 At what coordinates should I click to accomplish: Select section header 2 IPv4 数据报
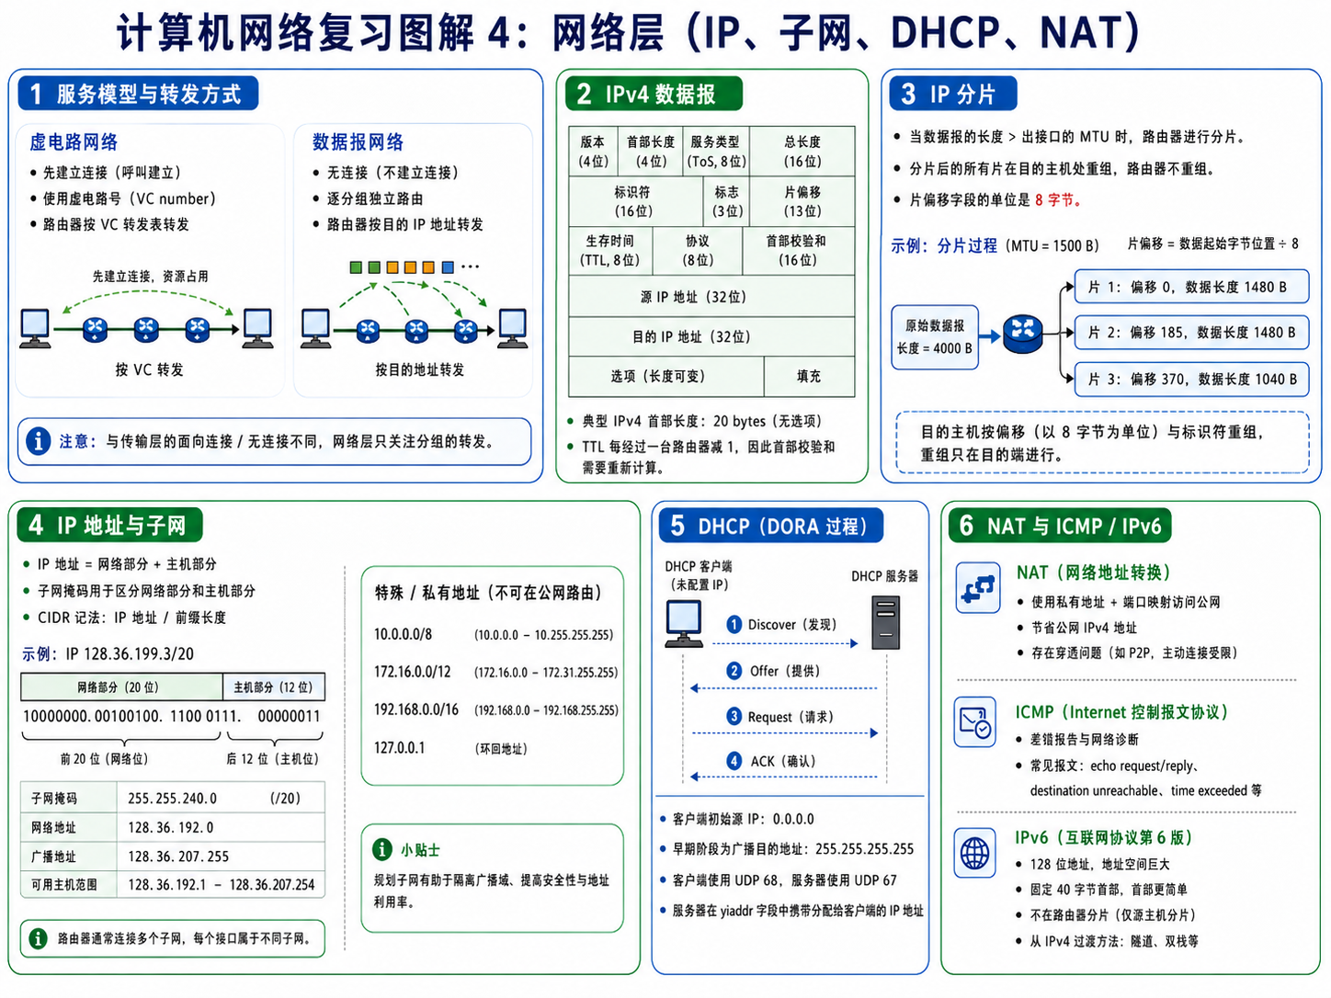[x=653, y=94]
